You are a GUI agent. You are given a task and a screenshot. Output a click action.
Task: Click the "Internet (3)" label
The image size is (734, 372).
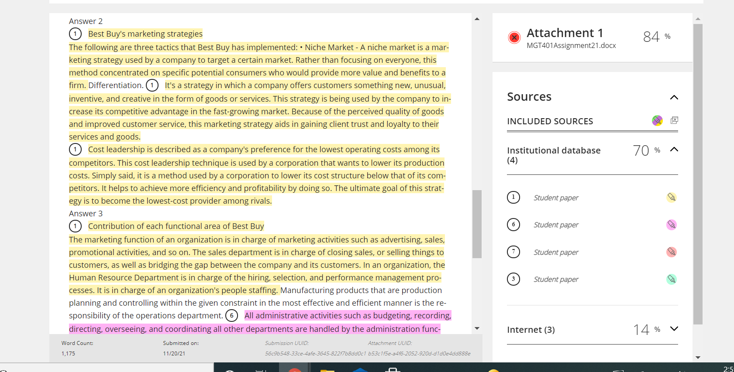click(x=531, y=330)
